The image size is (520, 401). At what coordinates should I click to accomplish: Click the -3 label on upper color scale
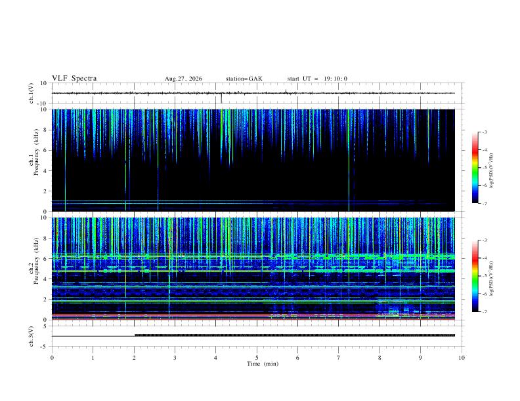484,132
